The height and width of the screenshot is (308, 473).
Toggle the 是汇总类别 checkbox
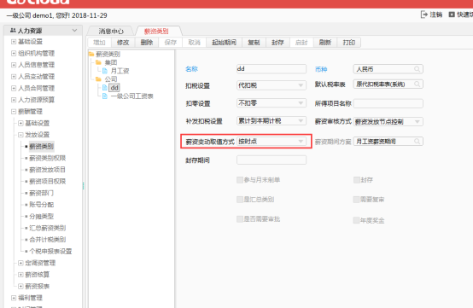240,200
